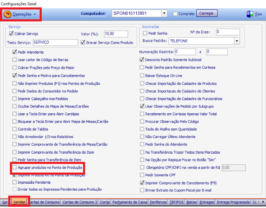266x208 pixels.
Task: Enable Pedir Senha do Atendente
Action: coord(142,144)
